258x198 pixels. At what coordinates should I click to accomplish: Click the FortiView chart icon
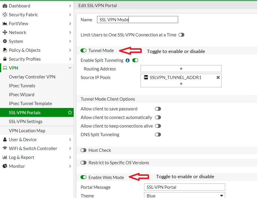tap(5, 24)
